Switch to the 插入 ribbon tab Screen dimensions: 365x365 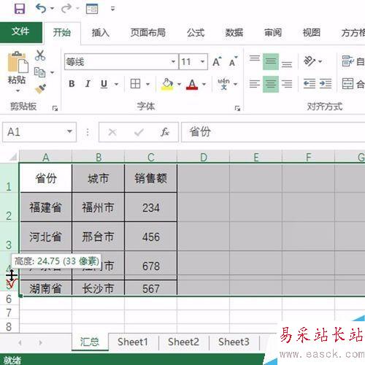101,33
